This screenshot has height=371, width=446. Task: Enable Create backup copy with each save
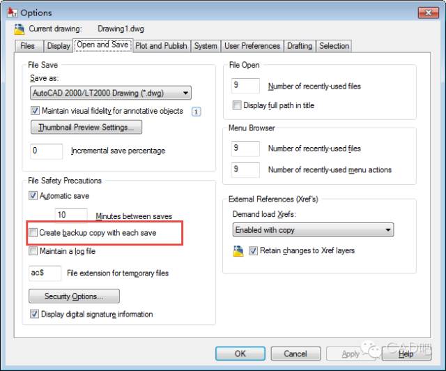33,232
